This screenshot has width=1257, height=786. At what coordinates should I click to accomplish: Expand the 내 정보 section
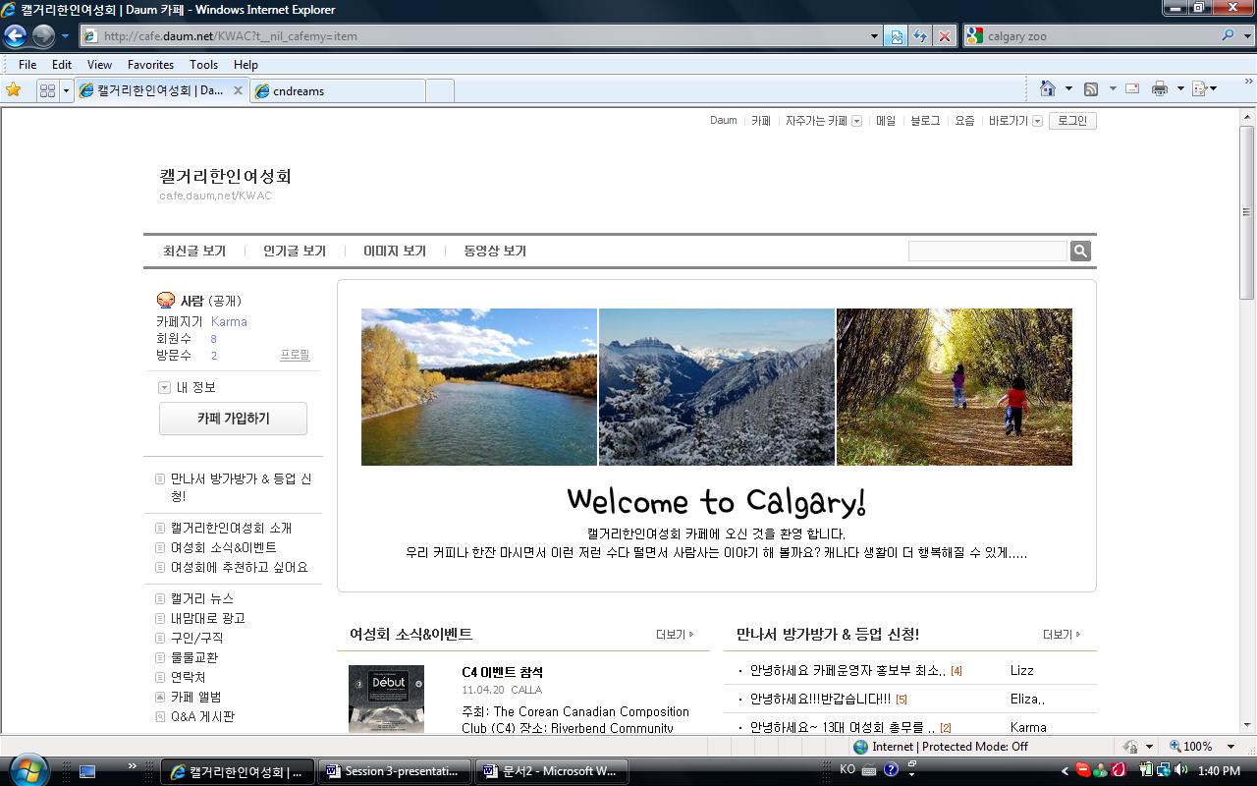[x=164, y=388]
